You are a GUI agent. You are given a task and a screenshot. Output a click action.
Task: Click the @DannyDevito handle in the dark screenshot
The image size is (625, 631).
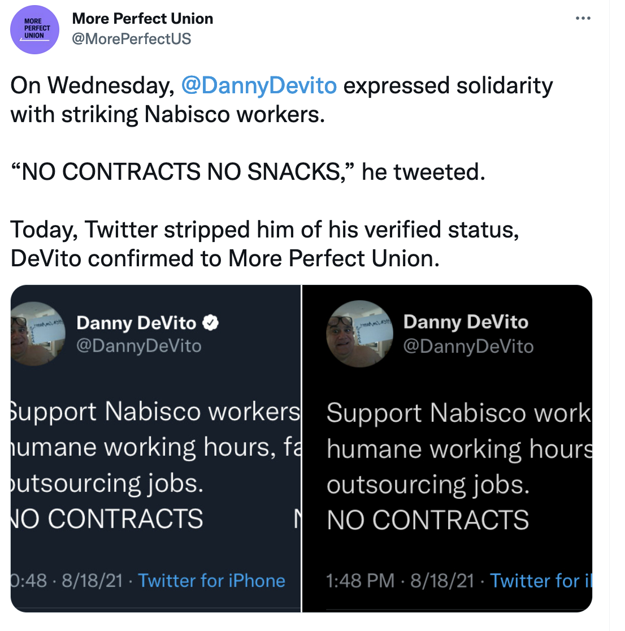point(470,346)
